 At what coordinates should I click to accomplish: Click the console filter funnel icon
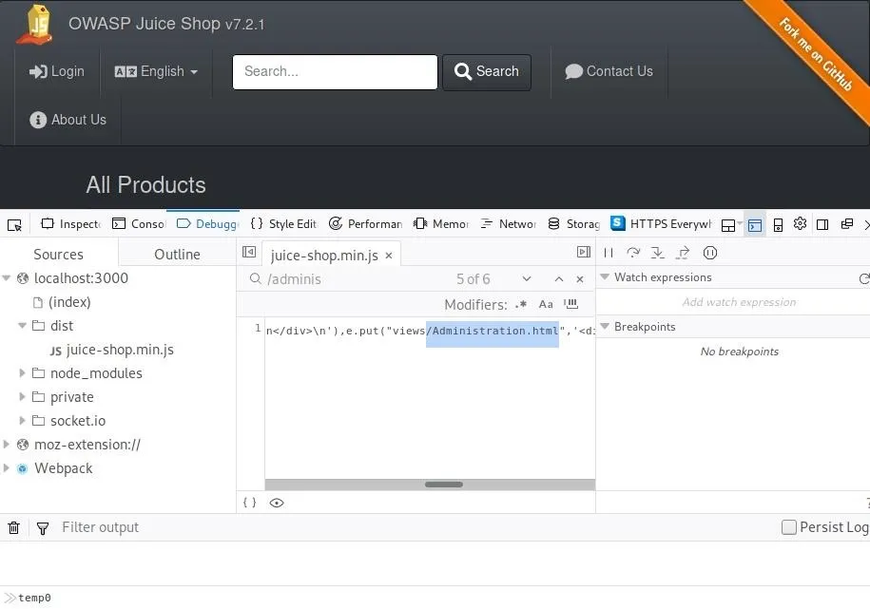(x=43, y=528)
